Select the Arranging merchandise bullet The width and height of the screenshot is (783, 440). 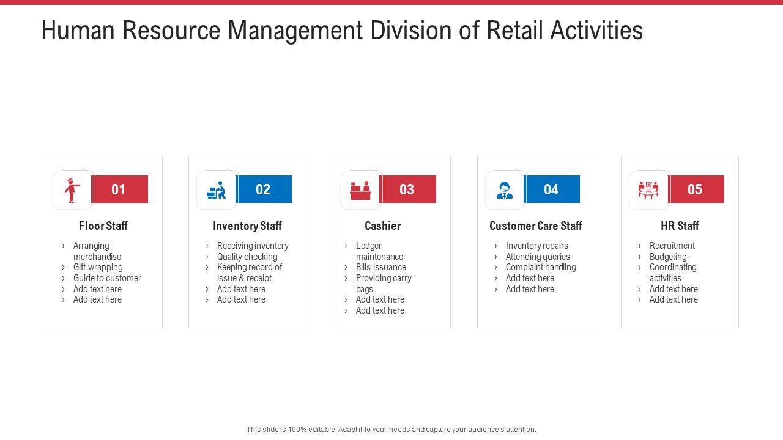coord(97,251)
